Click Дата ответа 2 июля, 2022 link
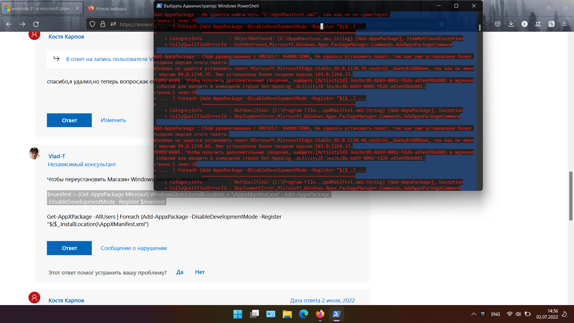Image resolution: width=574 pixels, height=323 pixels. (322, 301)
